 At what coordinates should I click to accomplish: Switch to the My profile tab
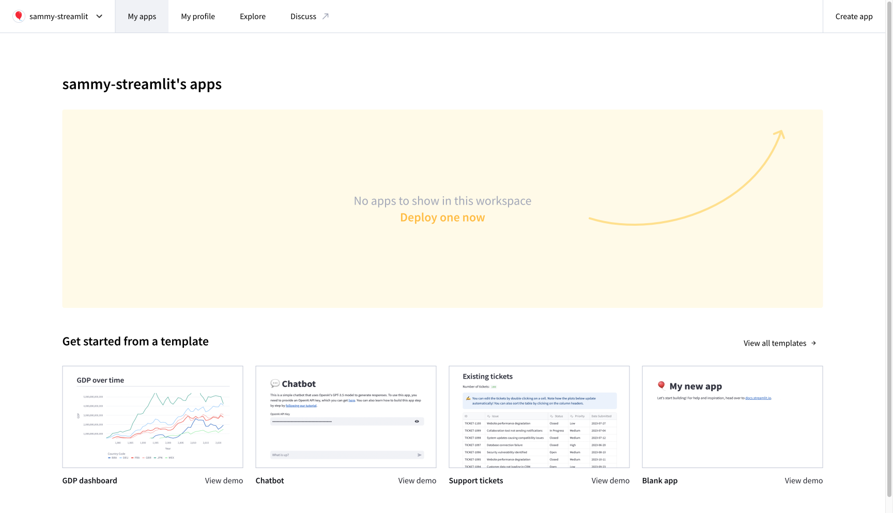click(x=198, y=16)
